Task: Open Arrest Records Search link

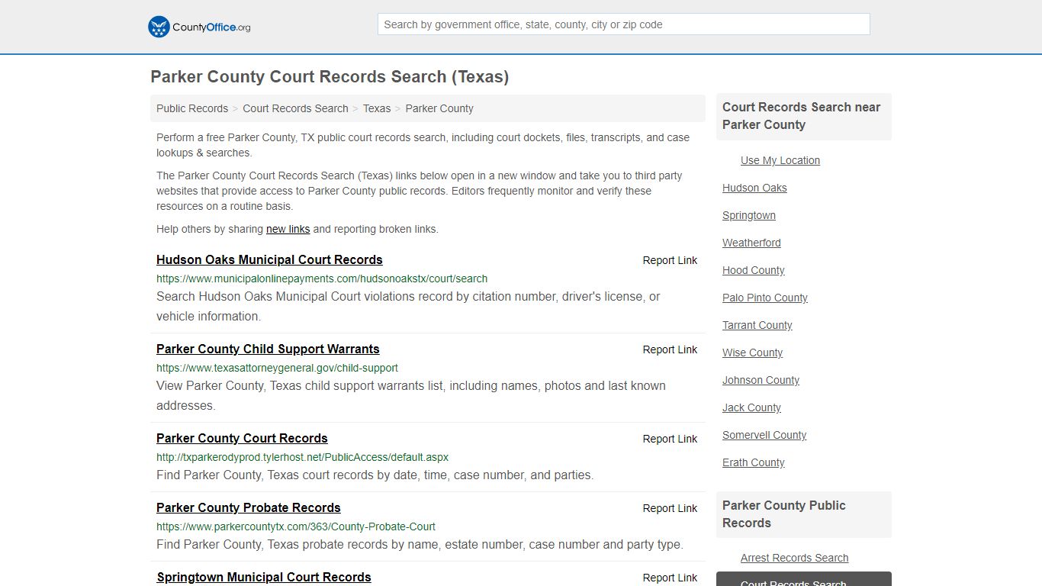Action: 794,558
